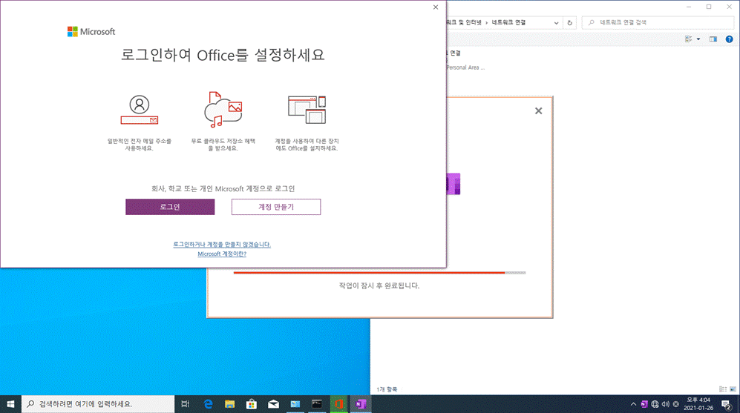Expand the view options dropdown arrow

(698, 39)
